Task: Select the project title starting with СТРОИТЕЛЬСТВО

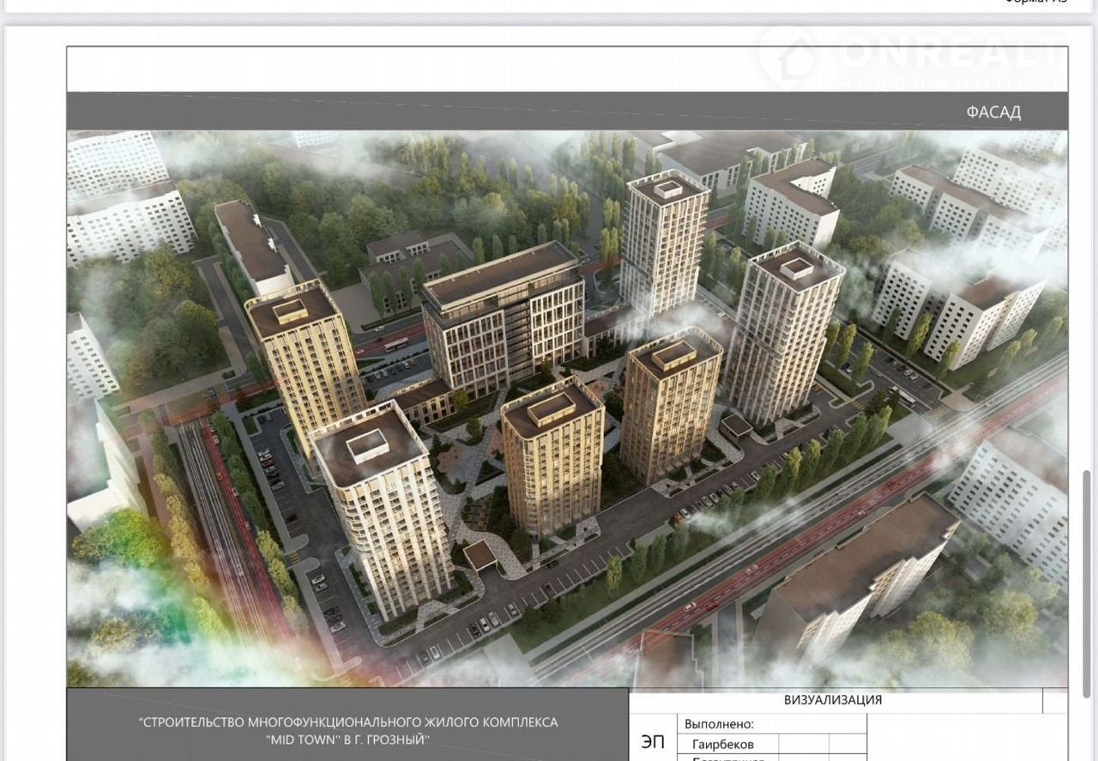Action: [x=348, y=722]
